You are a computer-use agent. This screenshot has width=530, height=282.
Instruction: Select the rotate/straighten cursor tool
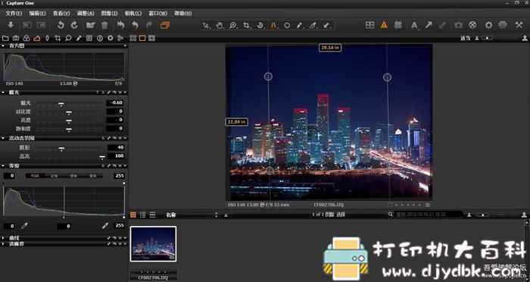(x=260, y=25)
